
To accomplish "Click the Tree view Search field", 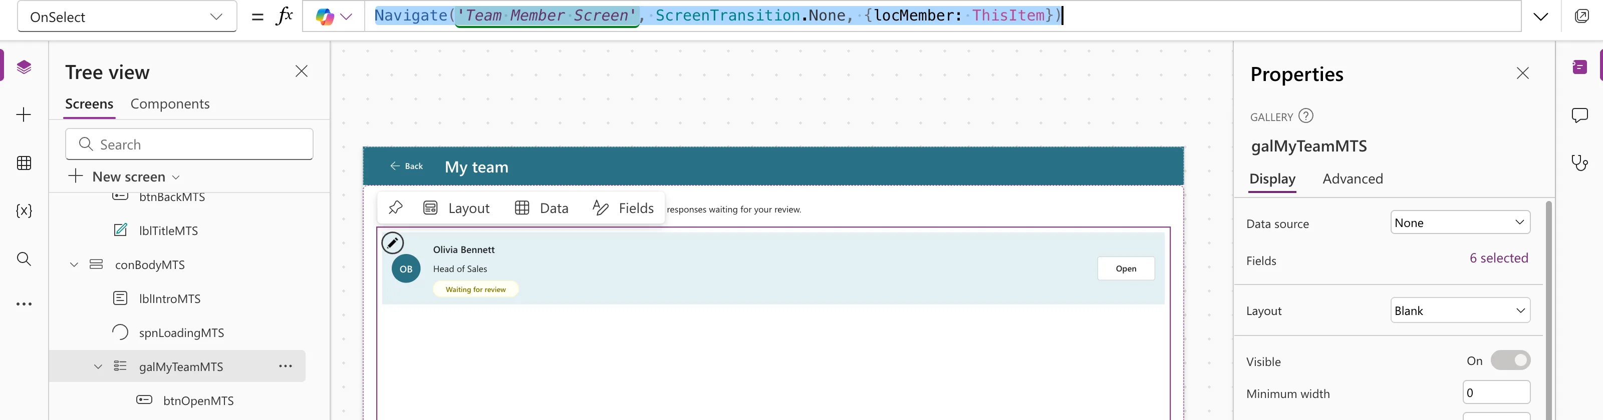I will [189, 144].
